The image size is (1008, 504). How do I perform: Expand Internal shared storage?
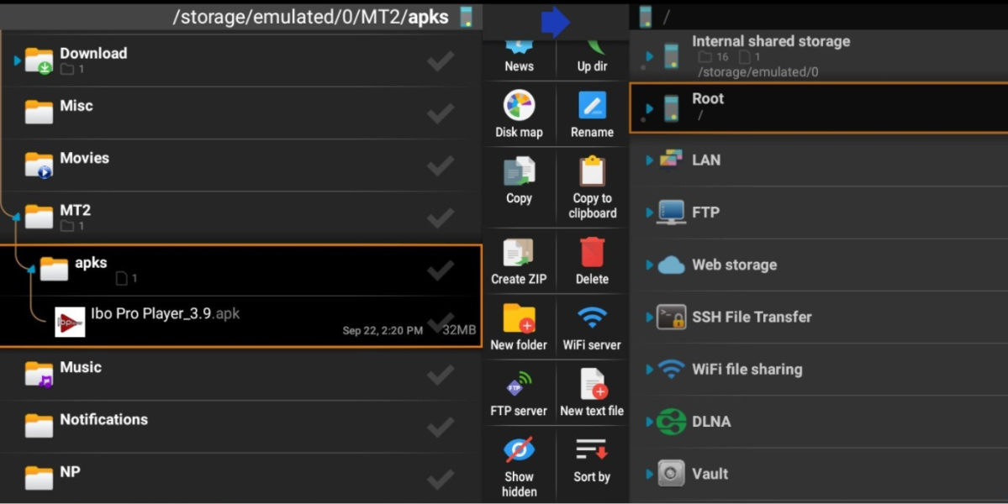coord(647,55)
